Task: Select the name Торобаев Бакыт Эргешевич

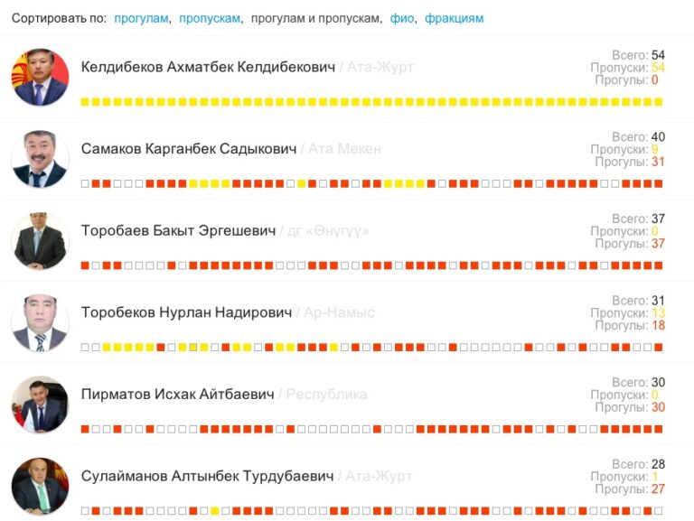Action: point(178,231)
